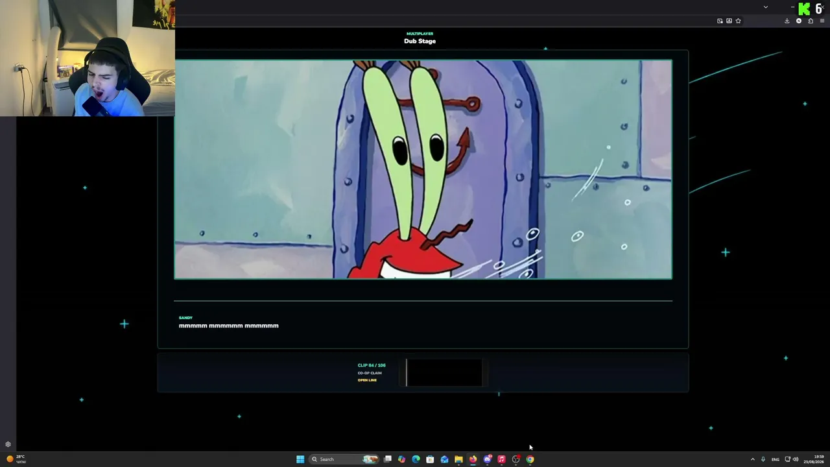
Task: Open the Firefox application menu
Action: [822, 21]
